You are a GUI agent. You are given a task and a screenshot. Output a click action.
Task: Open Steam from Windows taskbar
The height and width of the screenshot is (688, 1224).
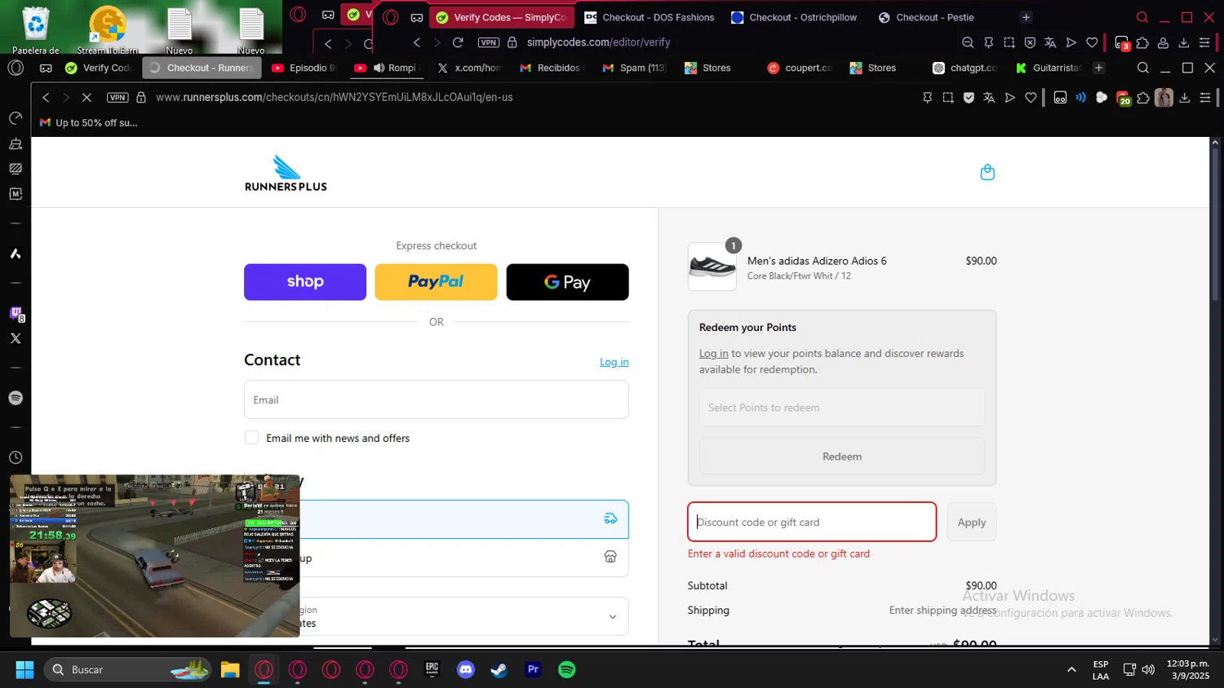[x=499, y=669]
